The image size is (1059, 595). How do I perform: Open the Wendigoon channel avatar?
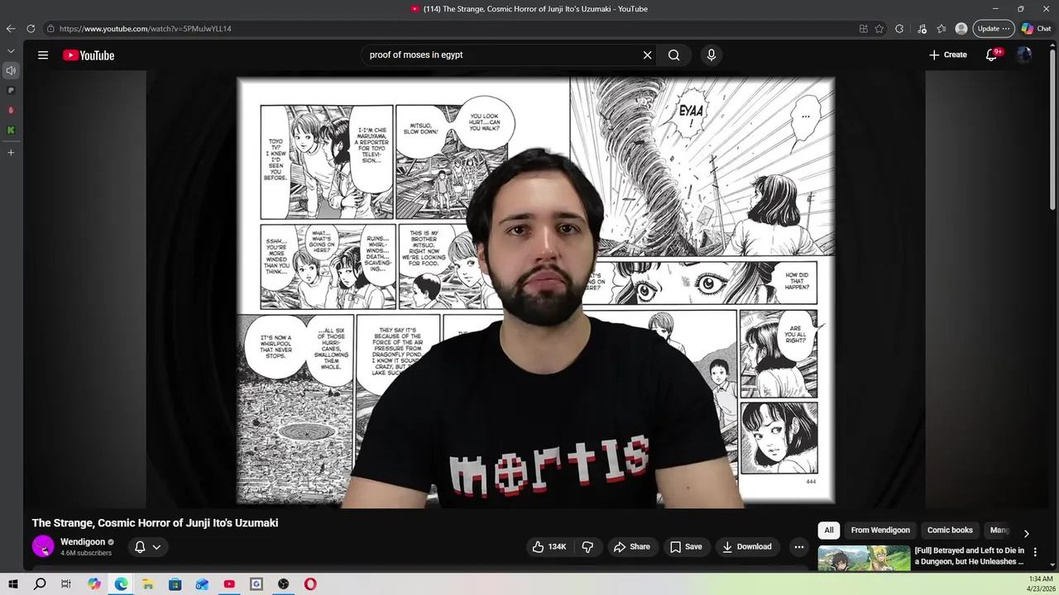[x=43, y=546]
